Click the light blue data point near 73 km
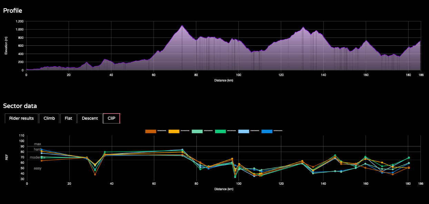The width and height of the screenshot is (429, 204). click(x=182, y=150)
